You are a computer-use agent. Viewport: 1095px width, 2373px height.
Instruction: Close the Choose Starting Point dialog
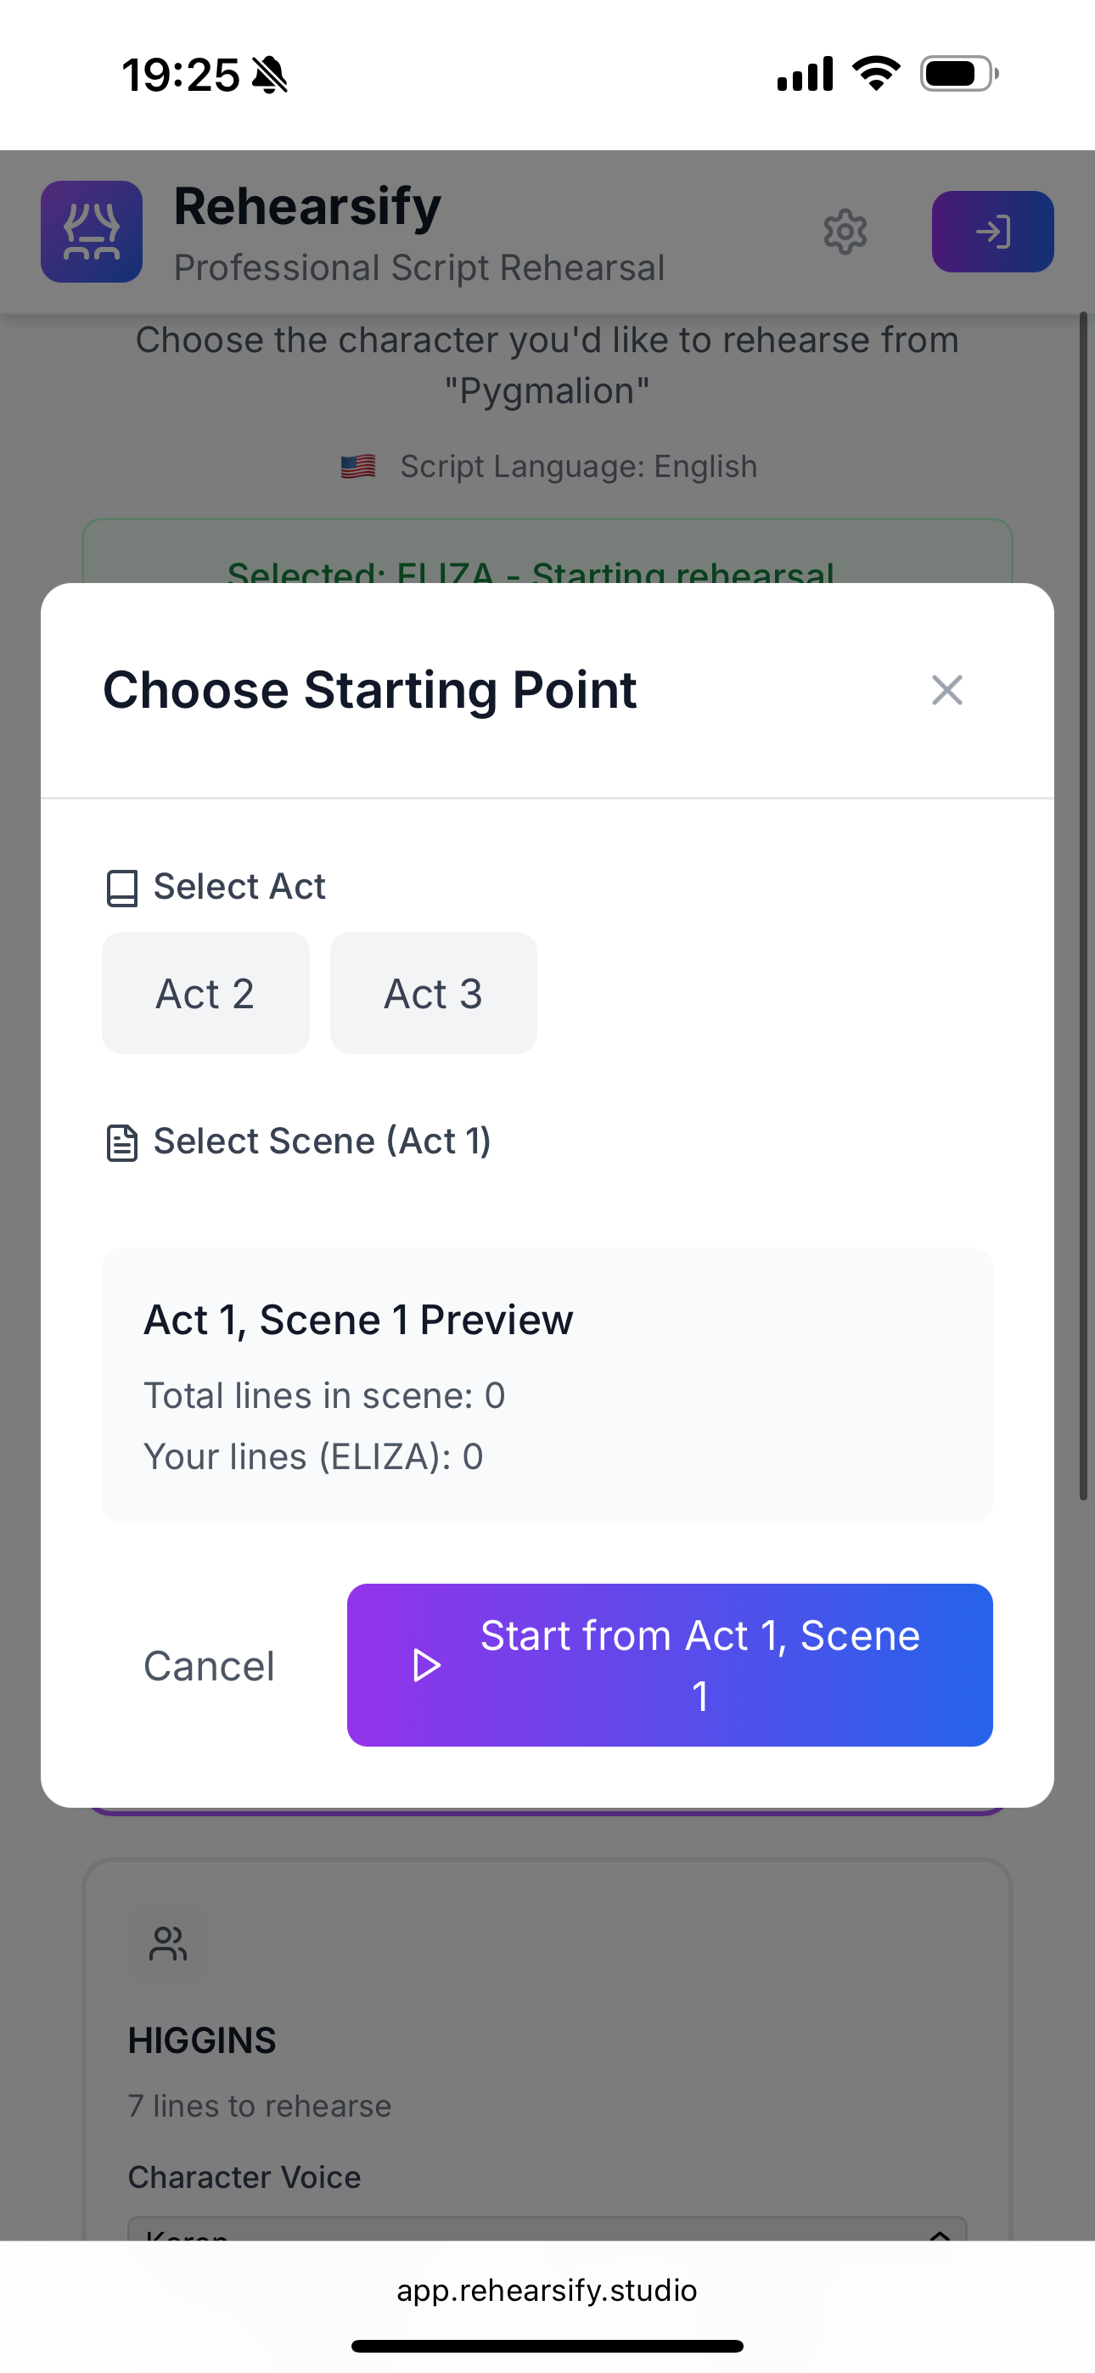click(946, 690)
